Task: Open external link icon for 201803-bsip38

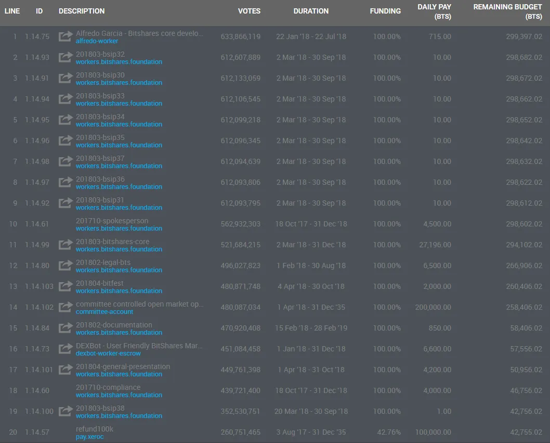Action: 66,411
